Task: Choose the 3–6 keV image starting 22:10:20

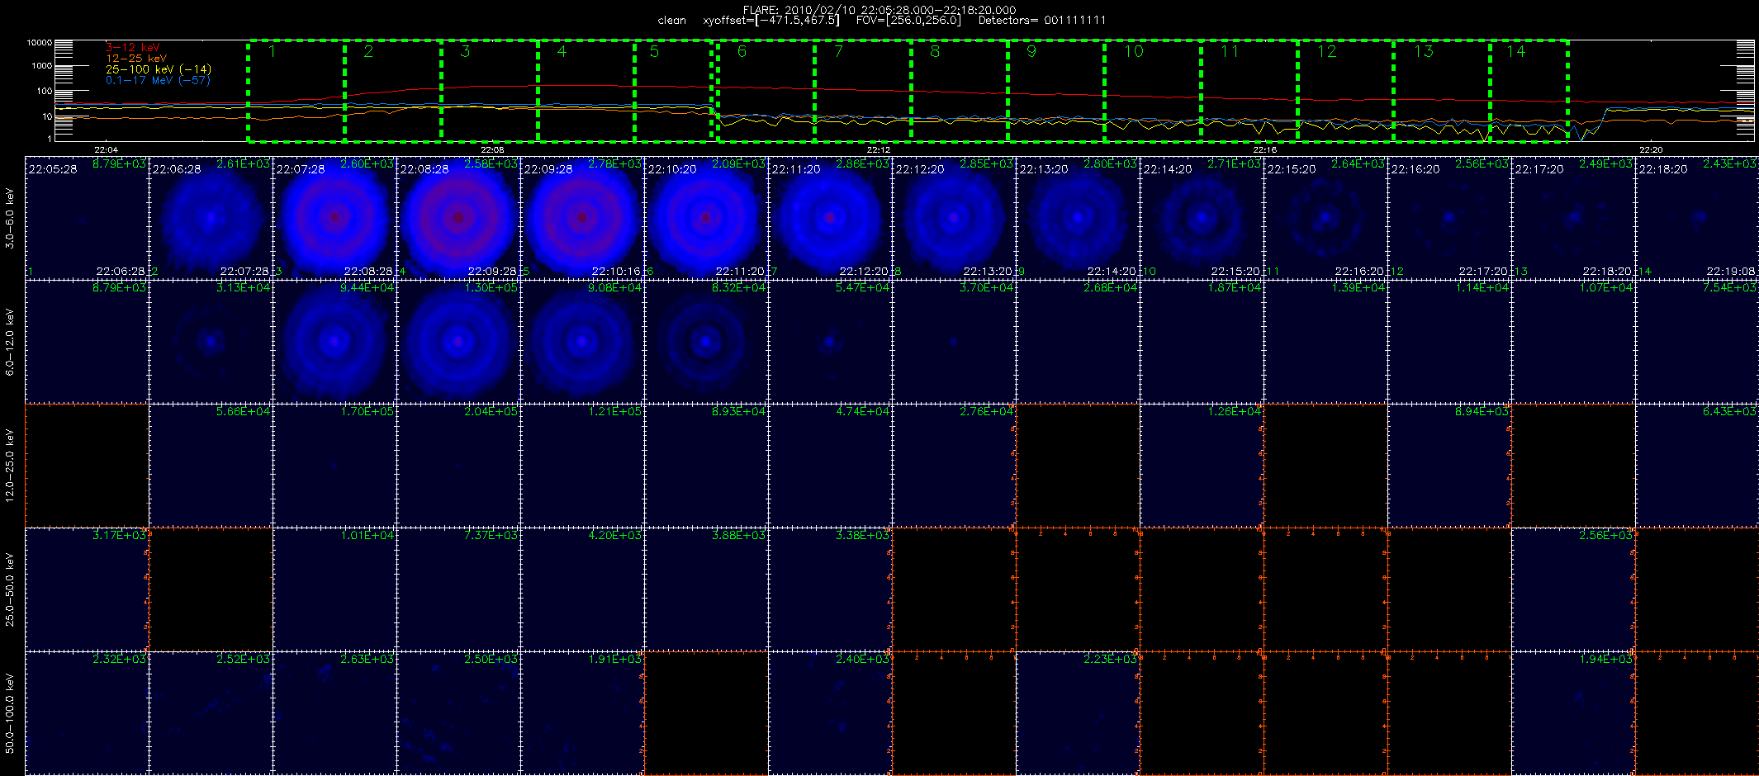Action: (x=706, y=218)
